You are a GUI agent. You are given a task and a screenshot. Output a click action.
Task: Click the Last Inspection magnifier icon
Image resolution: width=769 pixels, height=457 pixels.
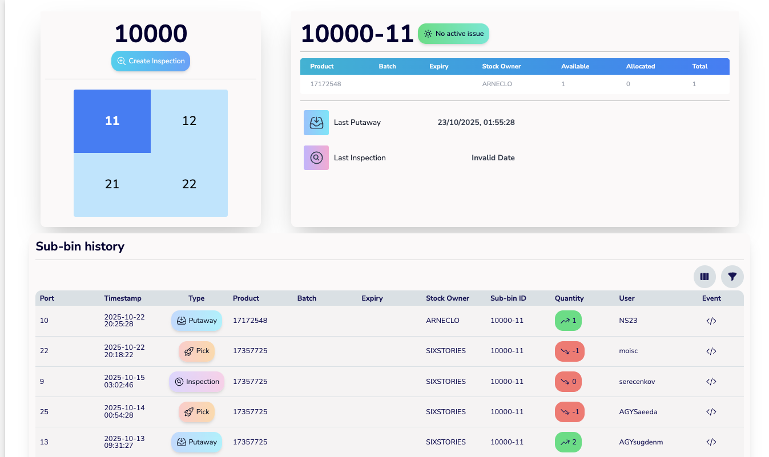point(316,158)
